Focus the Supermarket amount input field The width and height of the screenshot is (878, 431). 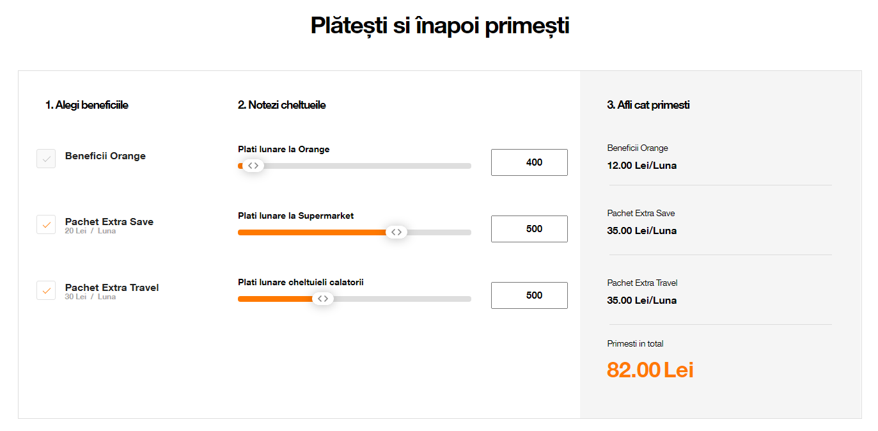529,229
